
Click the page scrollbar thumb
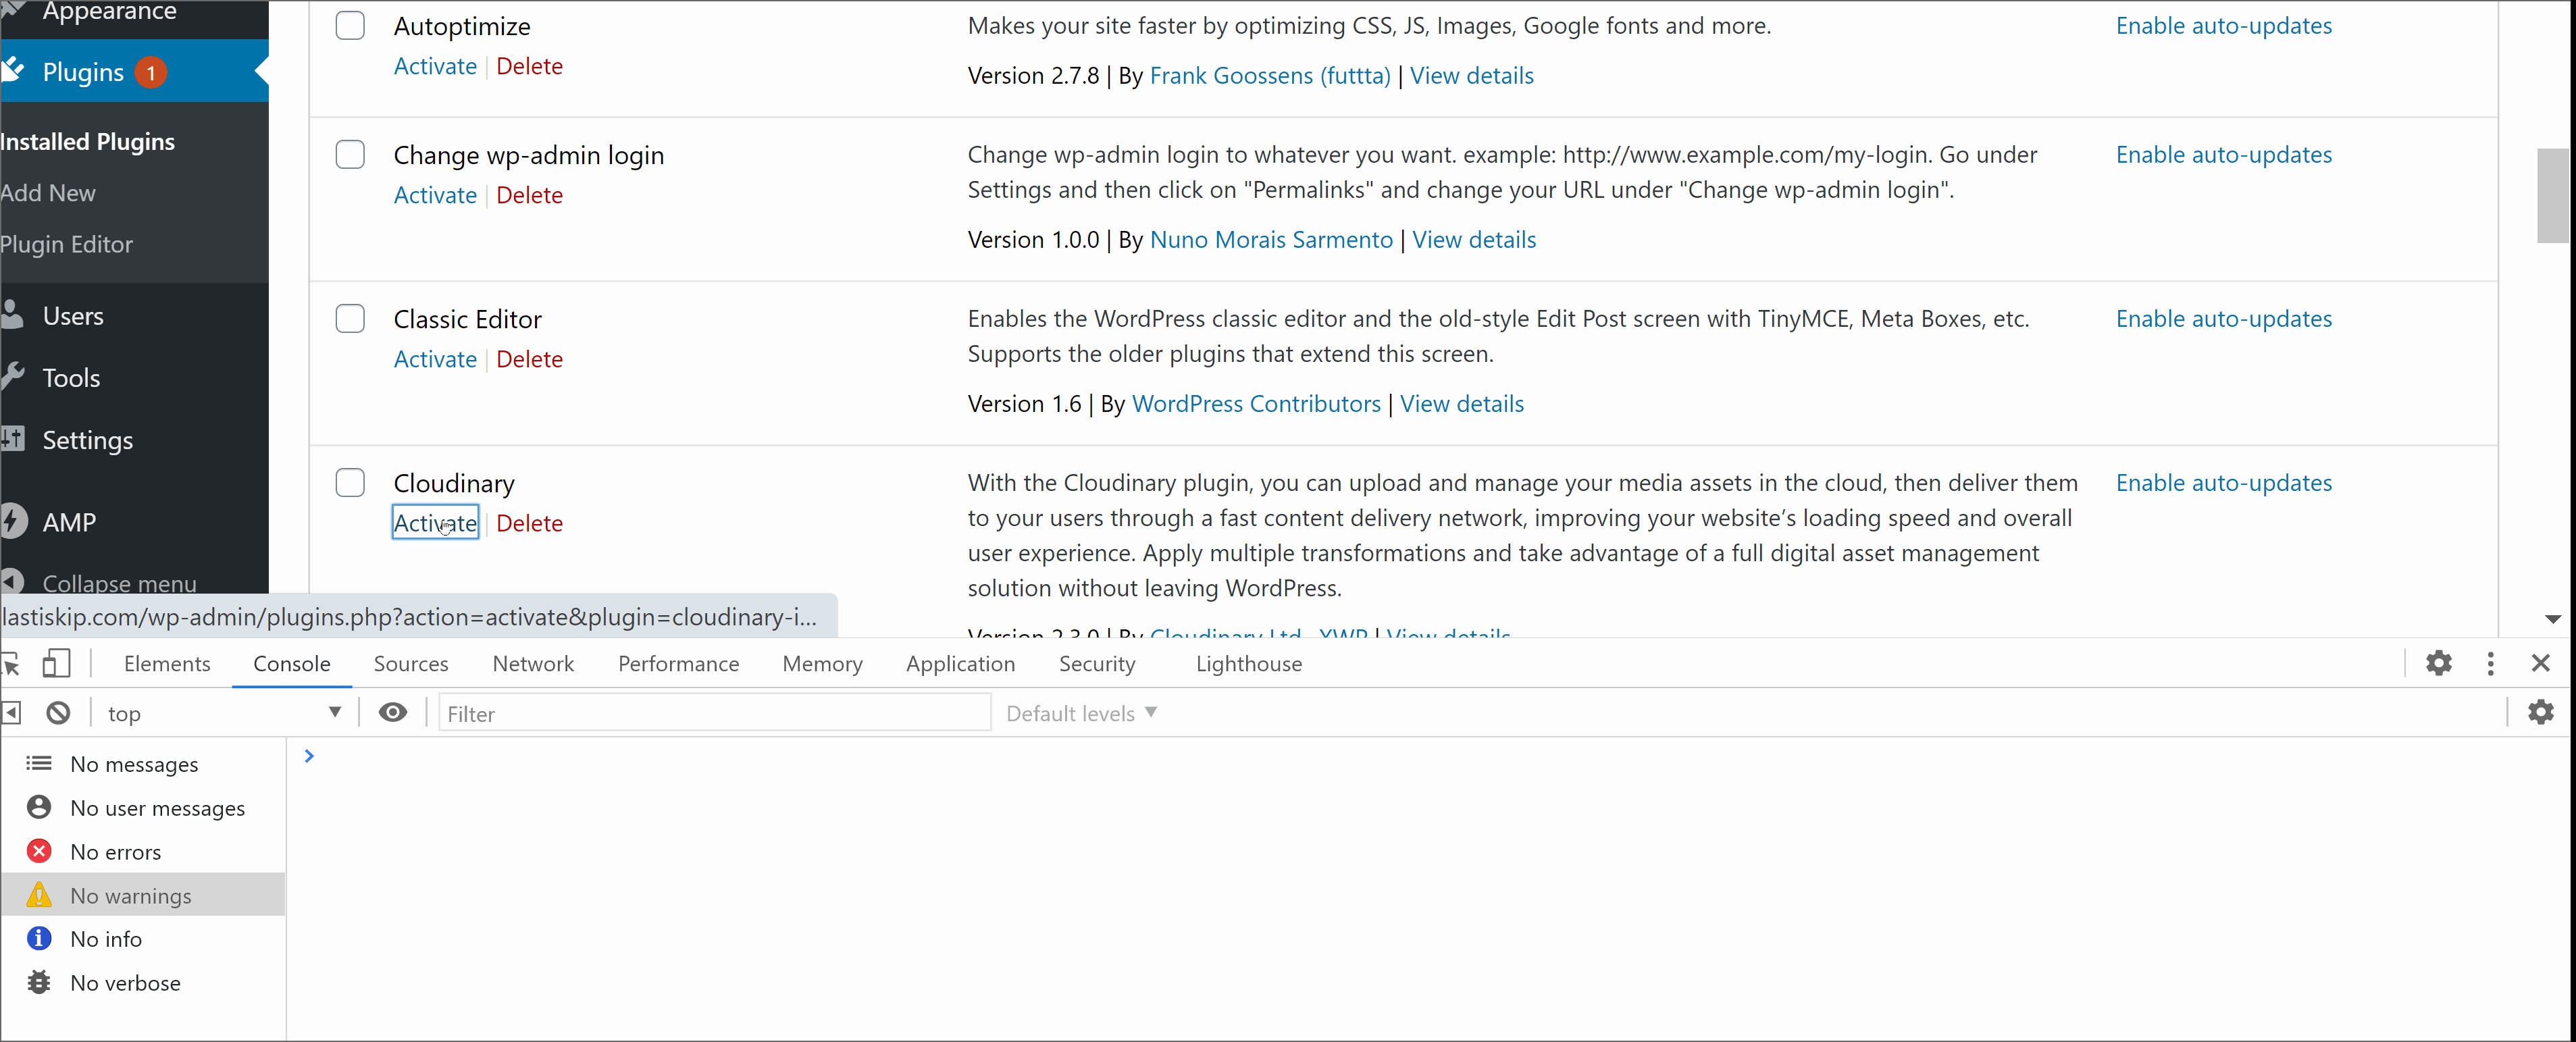2552,195
